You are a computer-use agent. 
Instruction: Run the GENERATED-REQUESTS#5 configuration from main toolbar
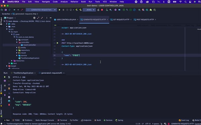tap(60, 10)
